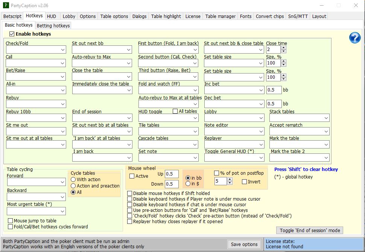The height and width of the screenshot is (252, 365).
Task: Click the (*) - global hotkey note
Action: [x=294, y=177]
